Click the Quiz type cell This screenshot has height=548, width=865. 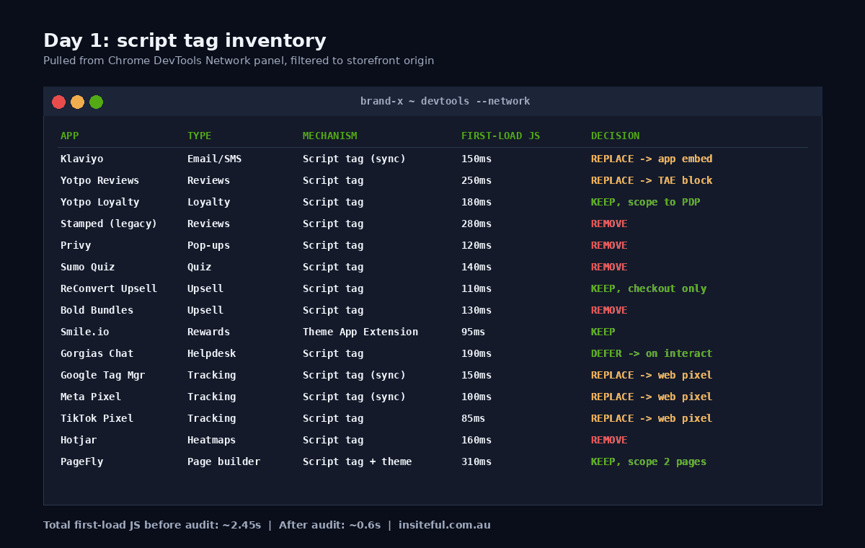tap(199, 267)
